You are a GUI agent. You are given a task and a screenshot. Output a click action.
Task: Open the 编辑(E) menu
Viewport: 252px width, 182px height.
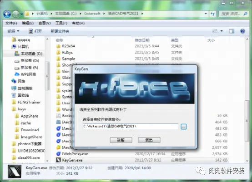28,23
